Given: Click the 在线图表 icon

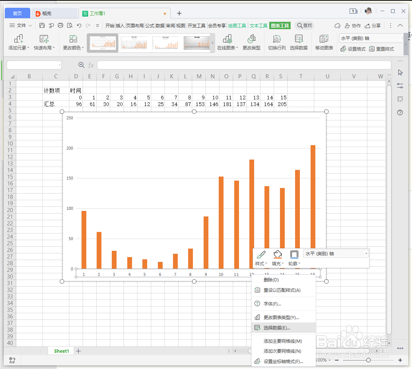Looking at the screenshot, I should coord(227,42).
